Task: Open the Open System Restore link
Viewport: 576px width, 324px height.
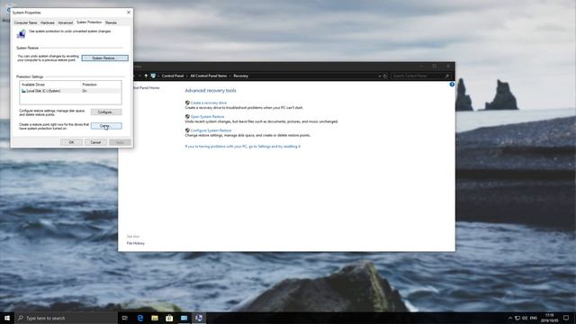Action: pos(207,117)
